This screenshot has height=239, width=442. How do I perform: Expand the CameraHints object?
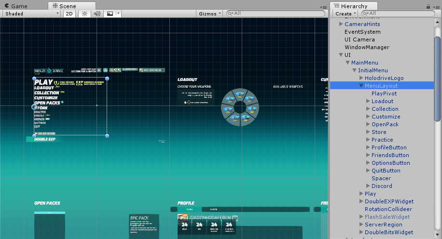pyautogui.click(x=341, y=24)
